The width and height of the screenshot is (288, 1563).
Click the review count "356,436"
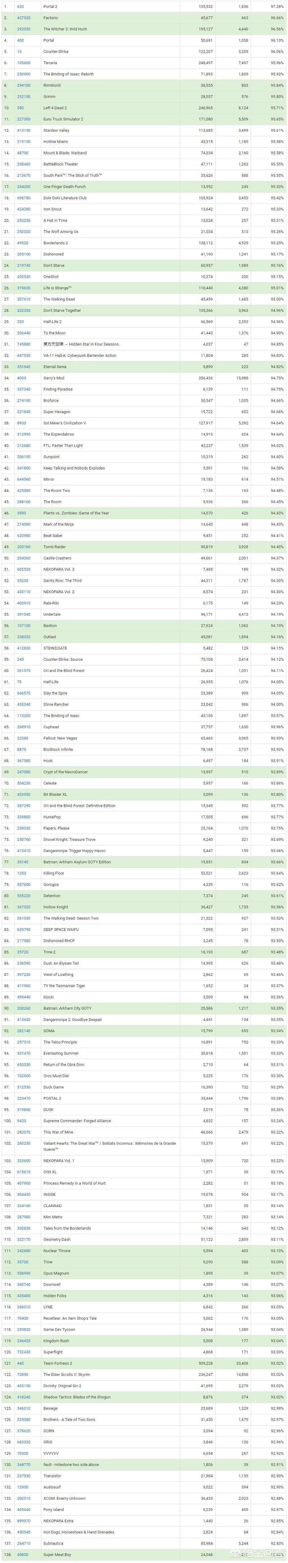[x=206, y=378]
